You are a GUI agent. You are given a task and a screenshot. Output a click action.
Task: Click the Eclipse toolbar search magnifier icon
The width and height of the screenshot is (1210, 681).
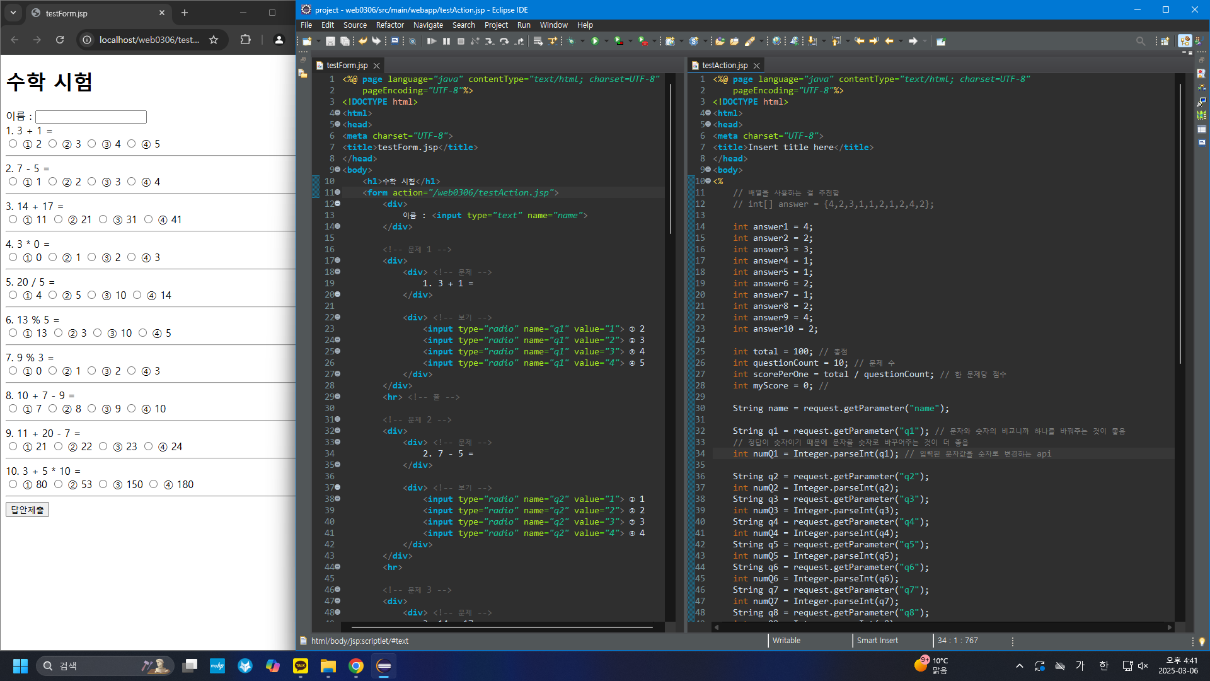click(1140, 41)
